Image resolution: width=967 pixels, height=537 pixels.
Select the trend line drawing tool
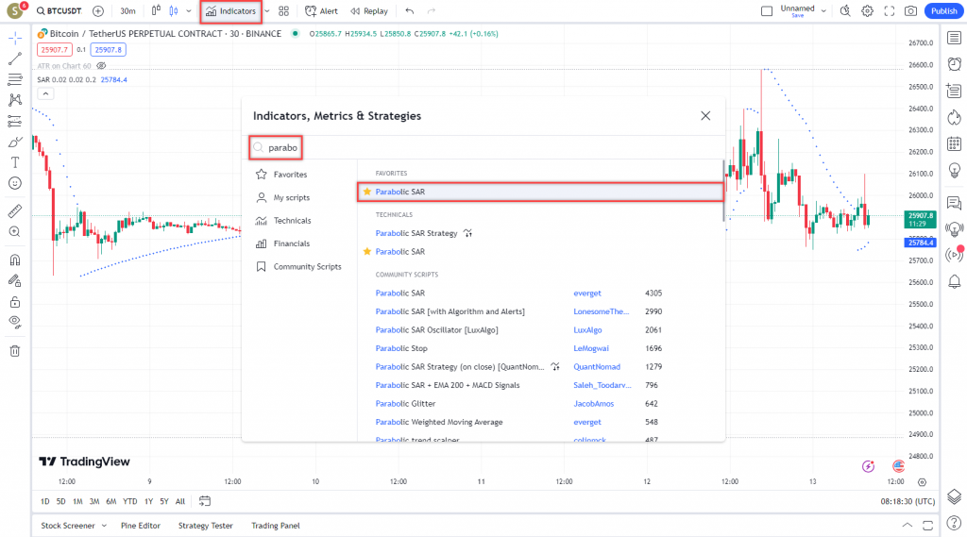[x=15, y=59]
